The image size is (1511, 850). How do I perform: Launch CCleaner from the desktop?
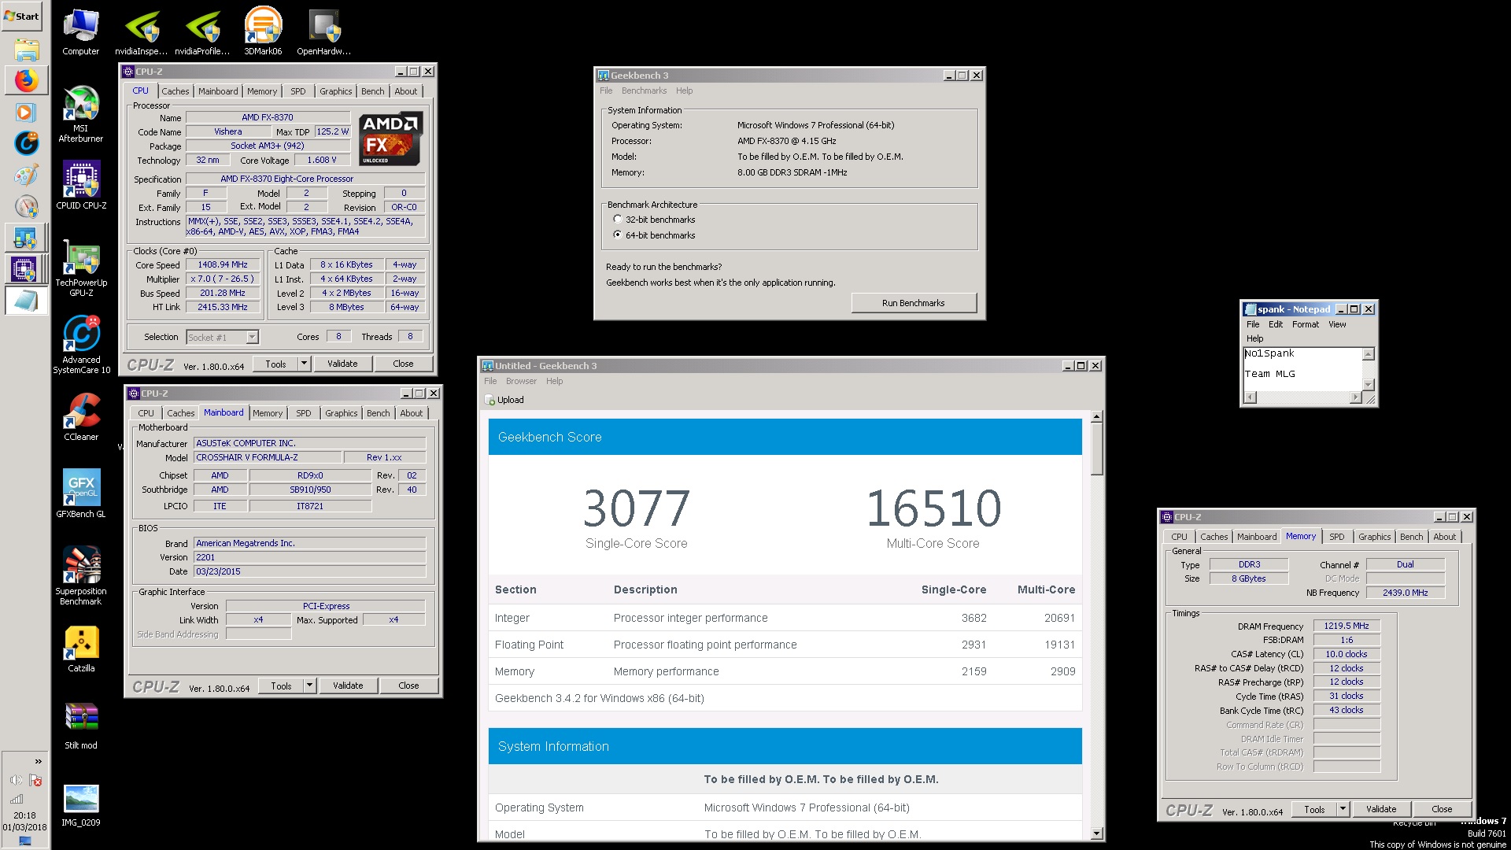(x=81, y=416)
